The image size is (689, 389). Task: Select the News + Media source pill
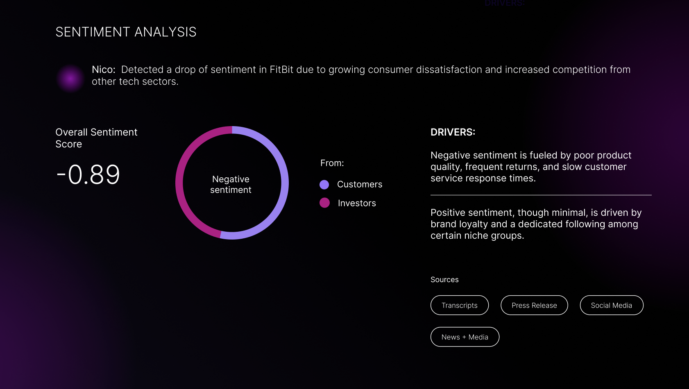(465, 337)
